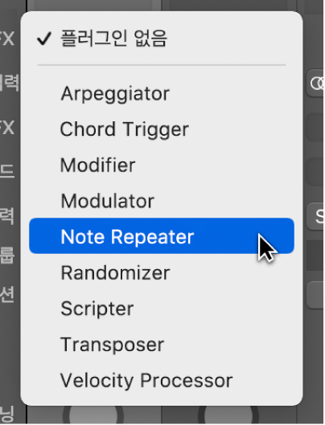Click the upper FX label at left edge
The image size is (325, 425).
(6, 39)
